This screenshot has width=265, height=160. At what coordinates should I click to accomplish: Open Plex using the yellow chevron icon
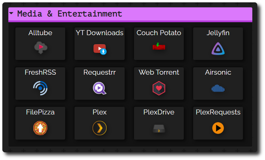pyautogui.click(x=100, y=128)
